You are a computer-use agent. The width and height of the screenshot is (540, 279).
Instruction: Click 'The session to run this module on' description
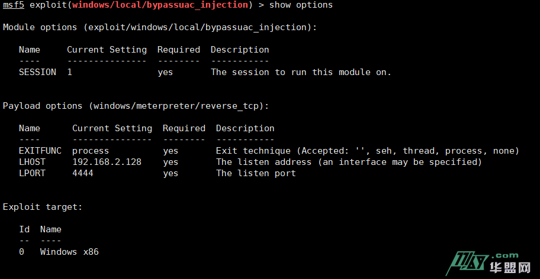301,72
